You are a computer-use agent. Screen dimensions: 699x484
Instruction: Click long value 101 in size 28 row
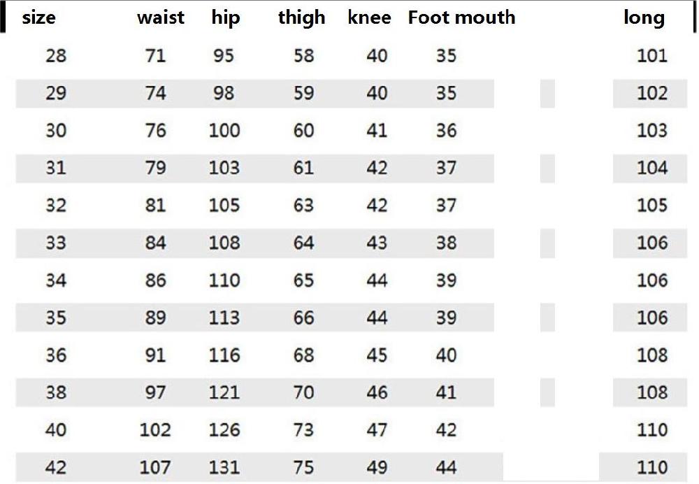651,56
